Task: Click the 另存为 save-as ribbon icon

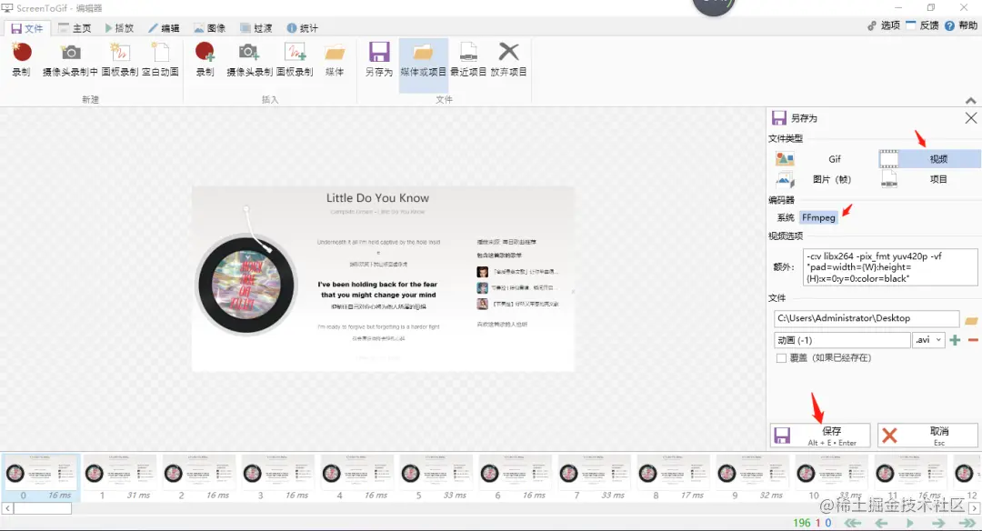Action: (x=379, y=59)
